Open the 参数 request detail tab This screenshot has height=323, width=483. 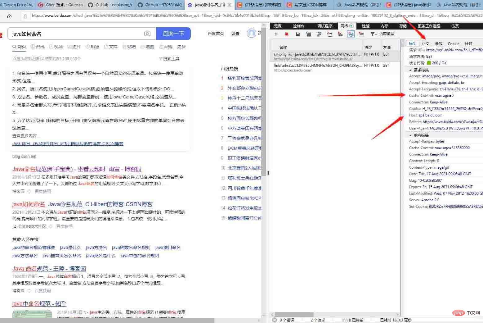click(x=439, y=43)
